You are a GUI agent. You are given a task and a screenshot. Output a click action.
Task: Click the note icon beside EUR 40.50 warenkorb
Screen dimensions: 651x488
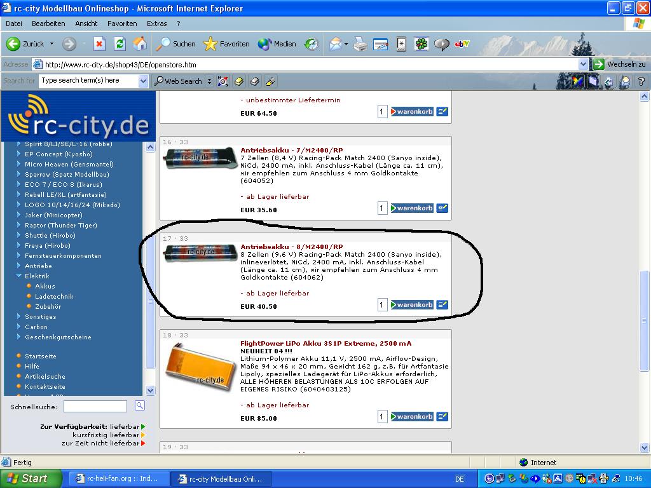point(442,304)
